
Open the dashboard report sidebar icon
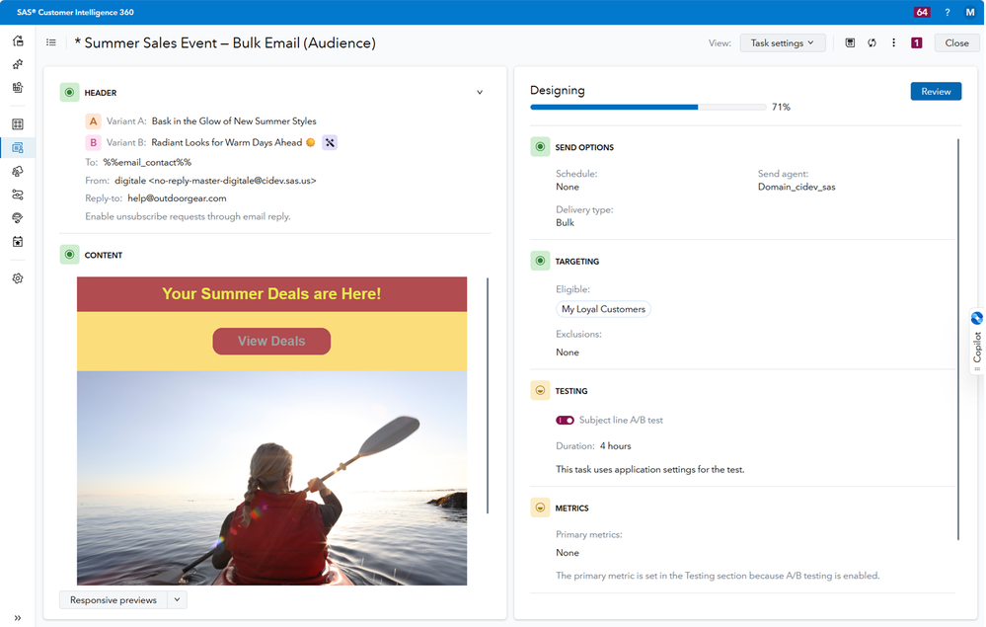pos(18,88)
